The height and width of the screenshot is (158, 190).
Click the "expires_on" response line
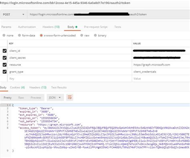(x=39, y=118)
